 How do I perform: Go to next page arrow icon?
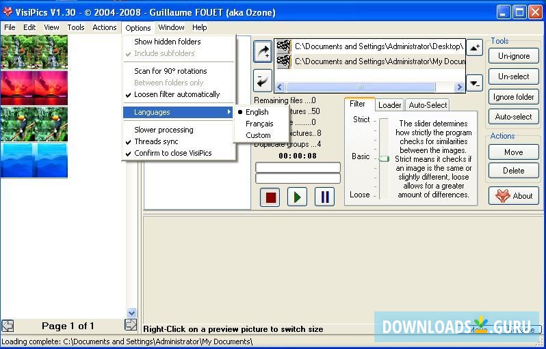pos(131,325)
